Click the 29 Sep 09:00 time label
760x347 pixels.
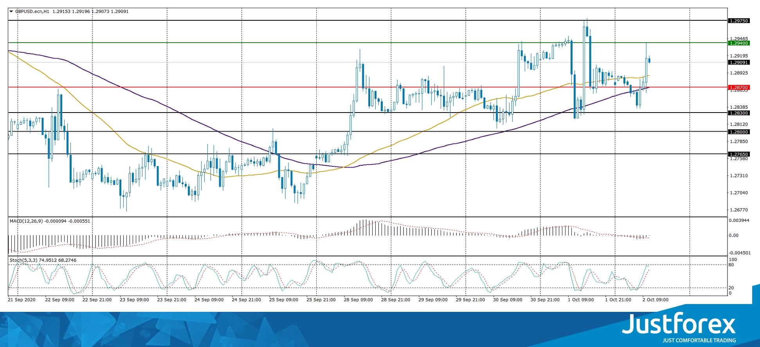click(433, 300)
